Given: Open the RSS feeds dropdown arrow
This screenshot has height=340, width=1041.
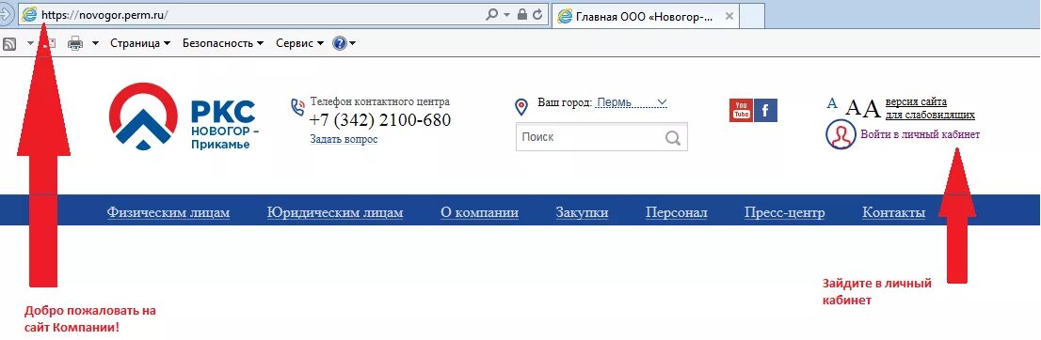Looking at the screenshot, I should click(x=30, y=44).
